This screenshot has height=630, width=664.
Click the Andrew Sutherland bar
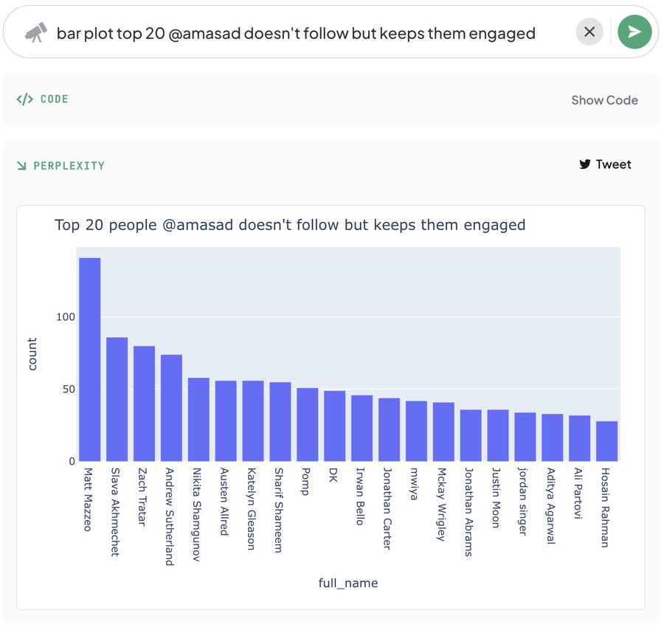coord(171,408)
